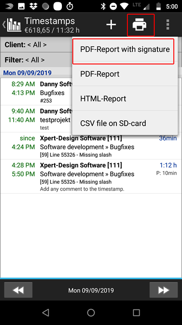Tap the Android back navigation triangle
Screen dimensions: 182x325
[x=45, y=313]
